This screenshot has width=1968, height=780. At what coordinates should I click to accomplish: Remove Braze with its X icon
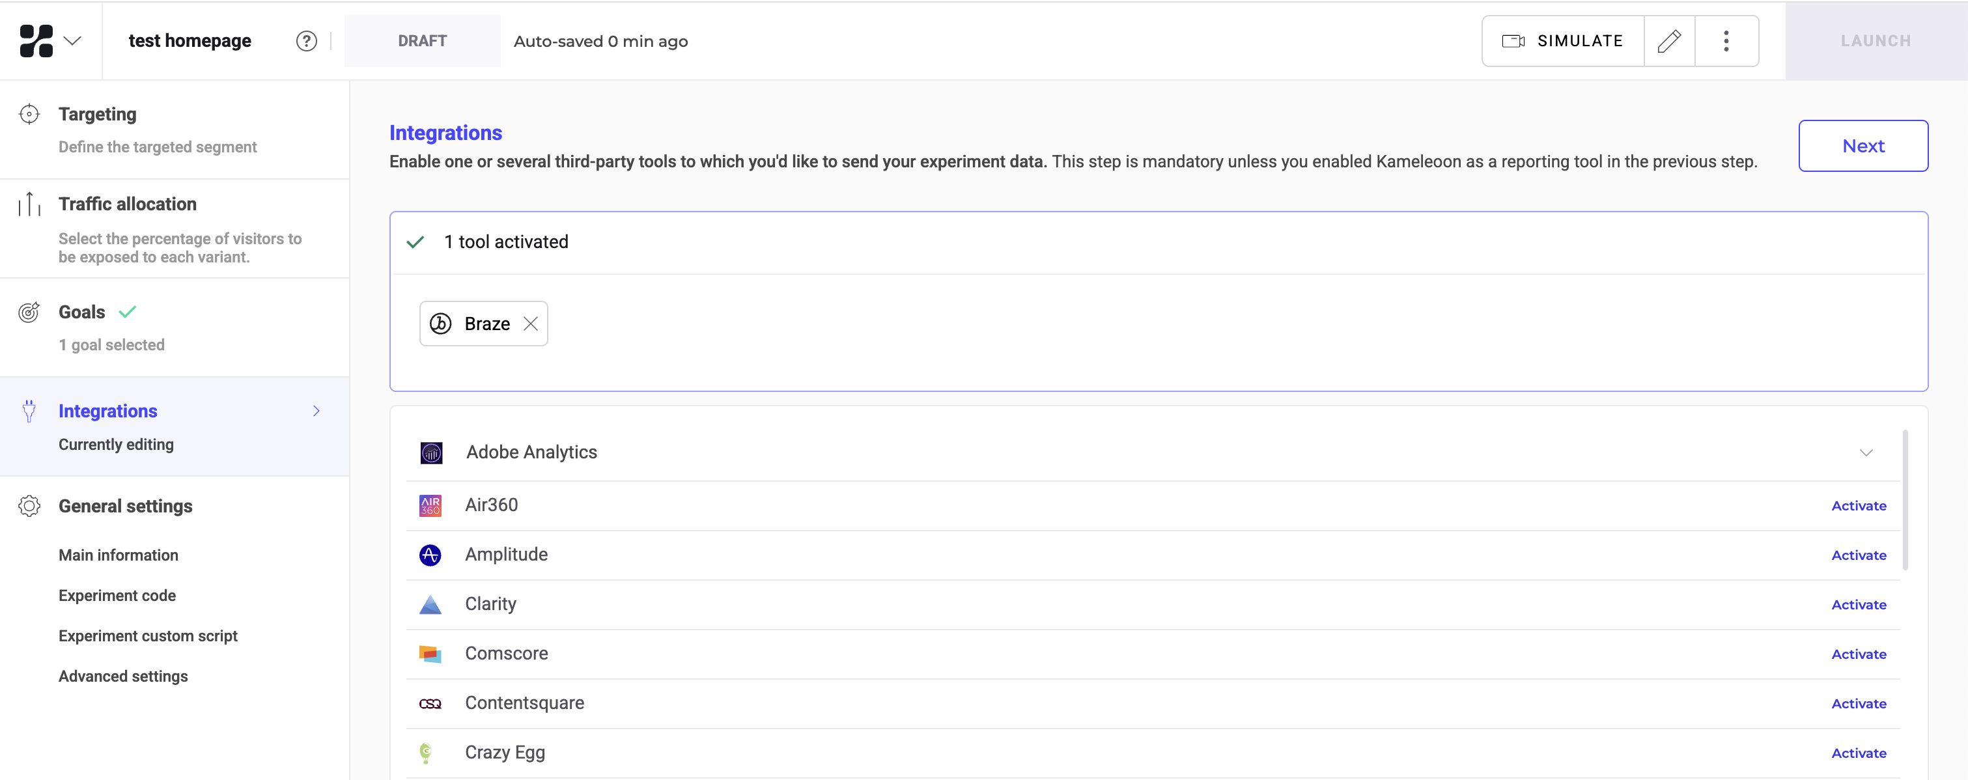point(530,324)
